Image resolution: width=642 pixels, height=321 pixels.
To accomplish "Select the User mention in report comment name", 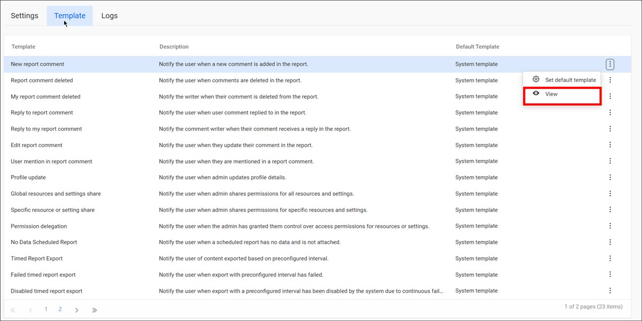I will pyautogui.click(x=51, y=162).
